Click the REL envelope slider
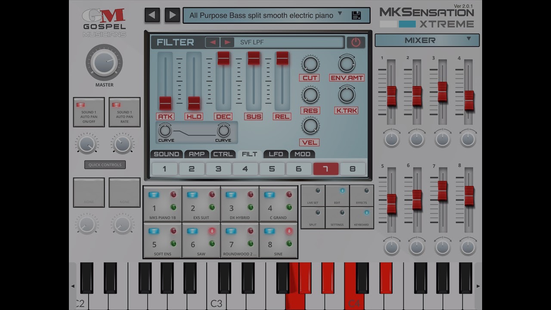 point(282,58)
